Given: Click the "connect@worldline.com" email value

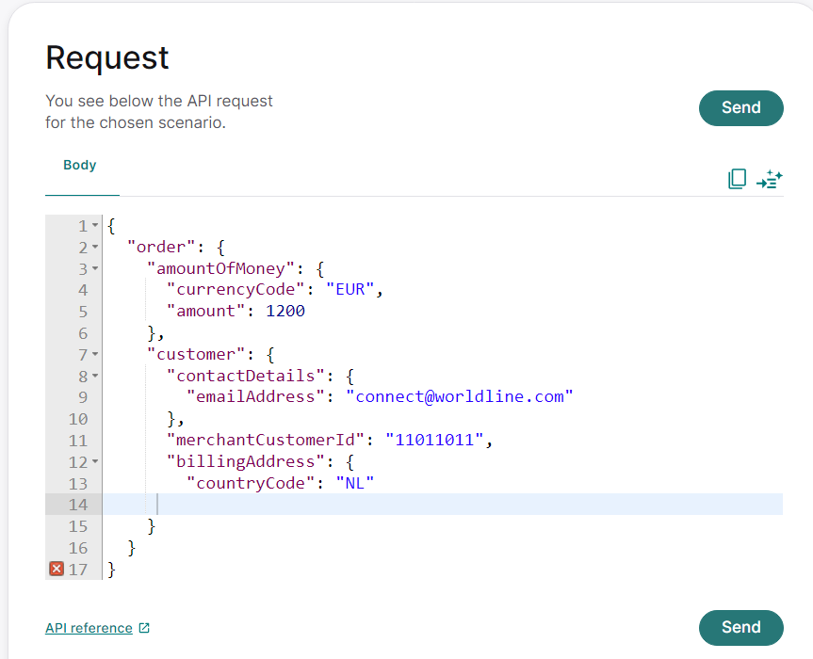Looking at the screenshot, I should click(x=460, y=397).
